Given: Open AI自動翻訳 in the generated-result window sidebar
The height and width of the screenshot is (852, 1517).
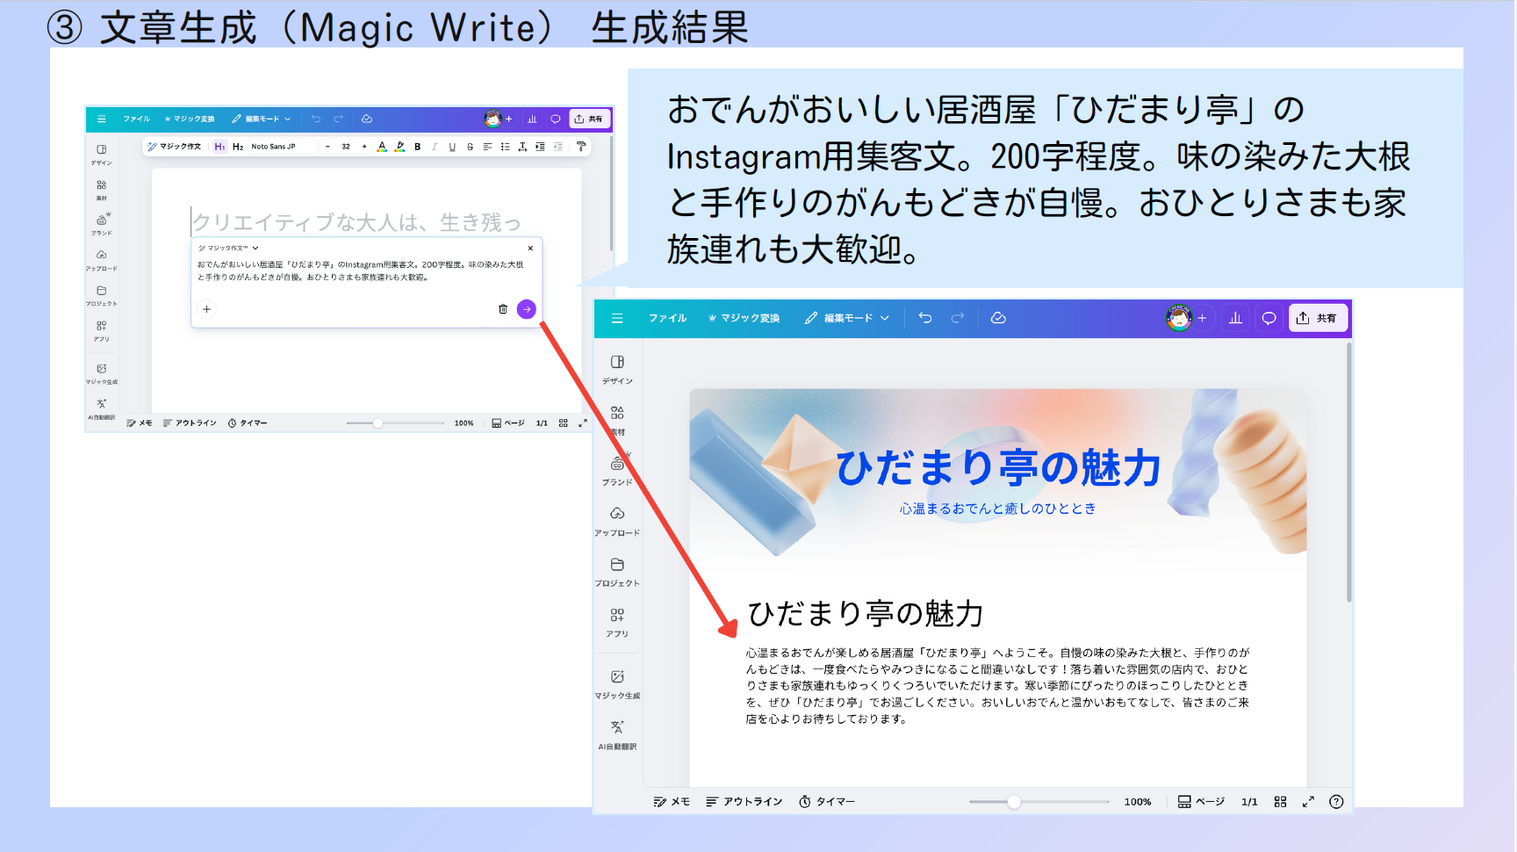Looking at the screenshot, I should [x=617, y=734].
